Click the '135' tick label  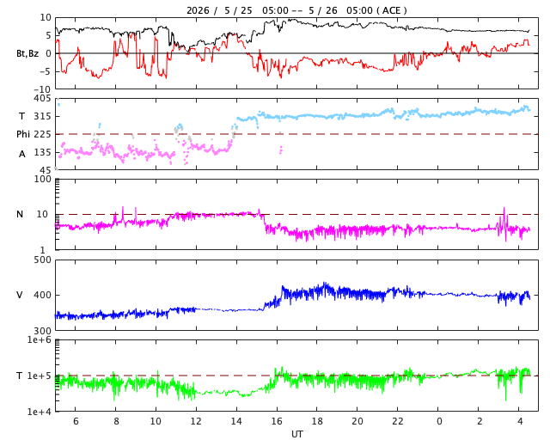coord(42,152)
